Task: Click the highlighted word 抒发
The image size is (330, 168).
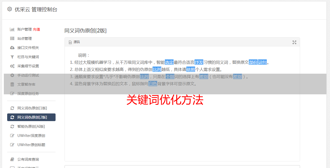Action: 199,62
